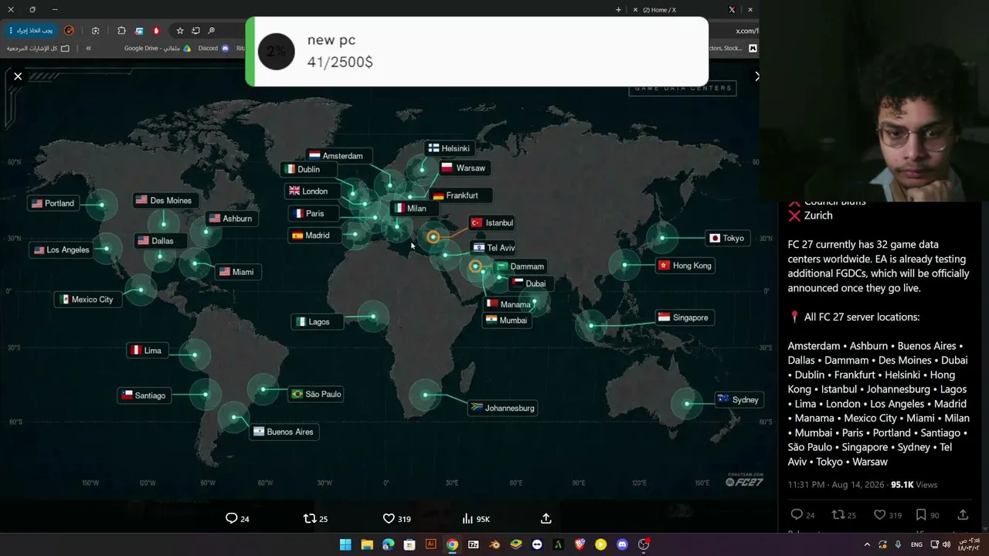Click the Tokyo label on the map
989x556 pixels.
click(728, 238)
